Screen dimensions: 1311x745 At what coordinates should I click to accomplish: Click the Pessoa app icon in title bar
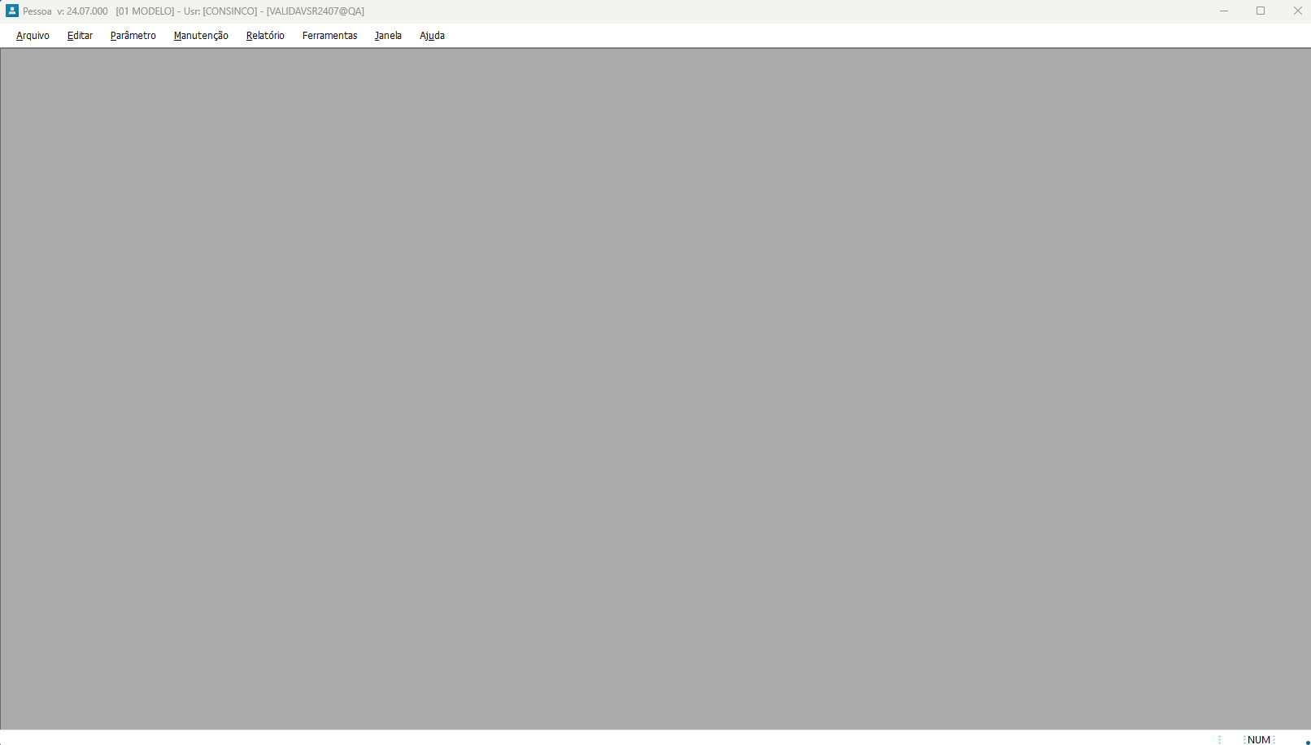pyautogui.click(x=12, y=11)
